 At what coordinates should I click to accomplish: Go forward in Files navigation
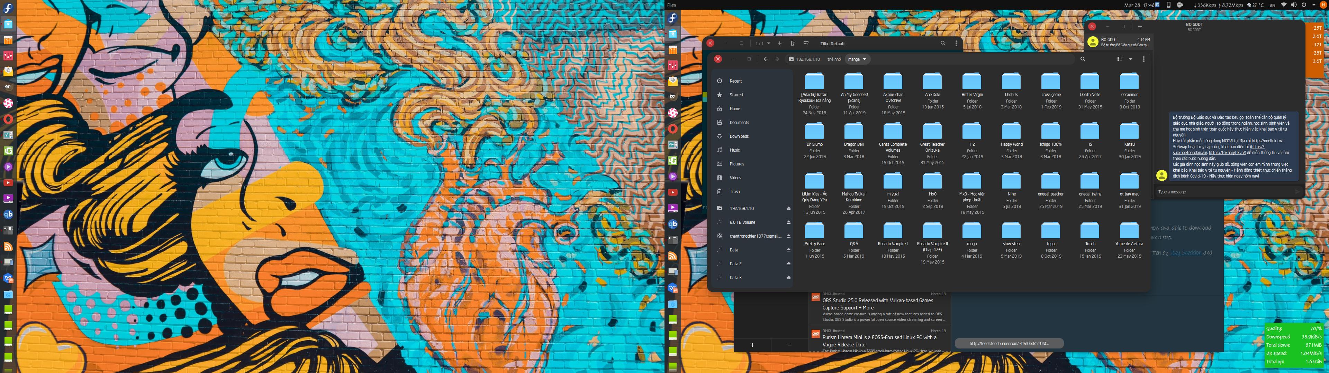[x=777, y=59]
